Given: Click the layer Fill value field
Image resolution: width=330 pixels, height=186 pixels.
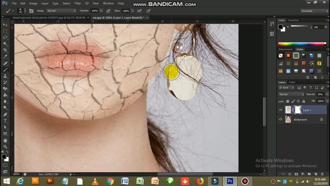Looking at the screenshot, I should [321, 101].
